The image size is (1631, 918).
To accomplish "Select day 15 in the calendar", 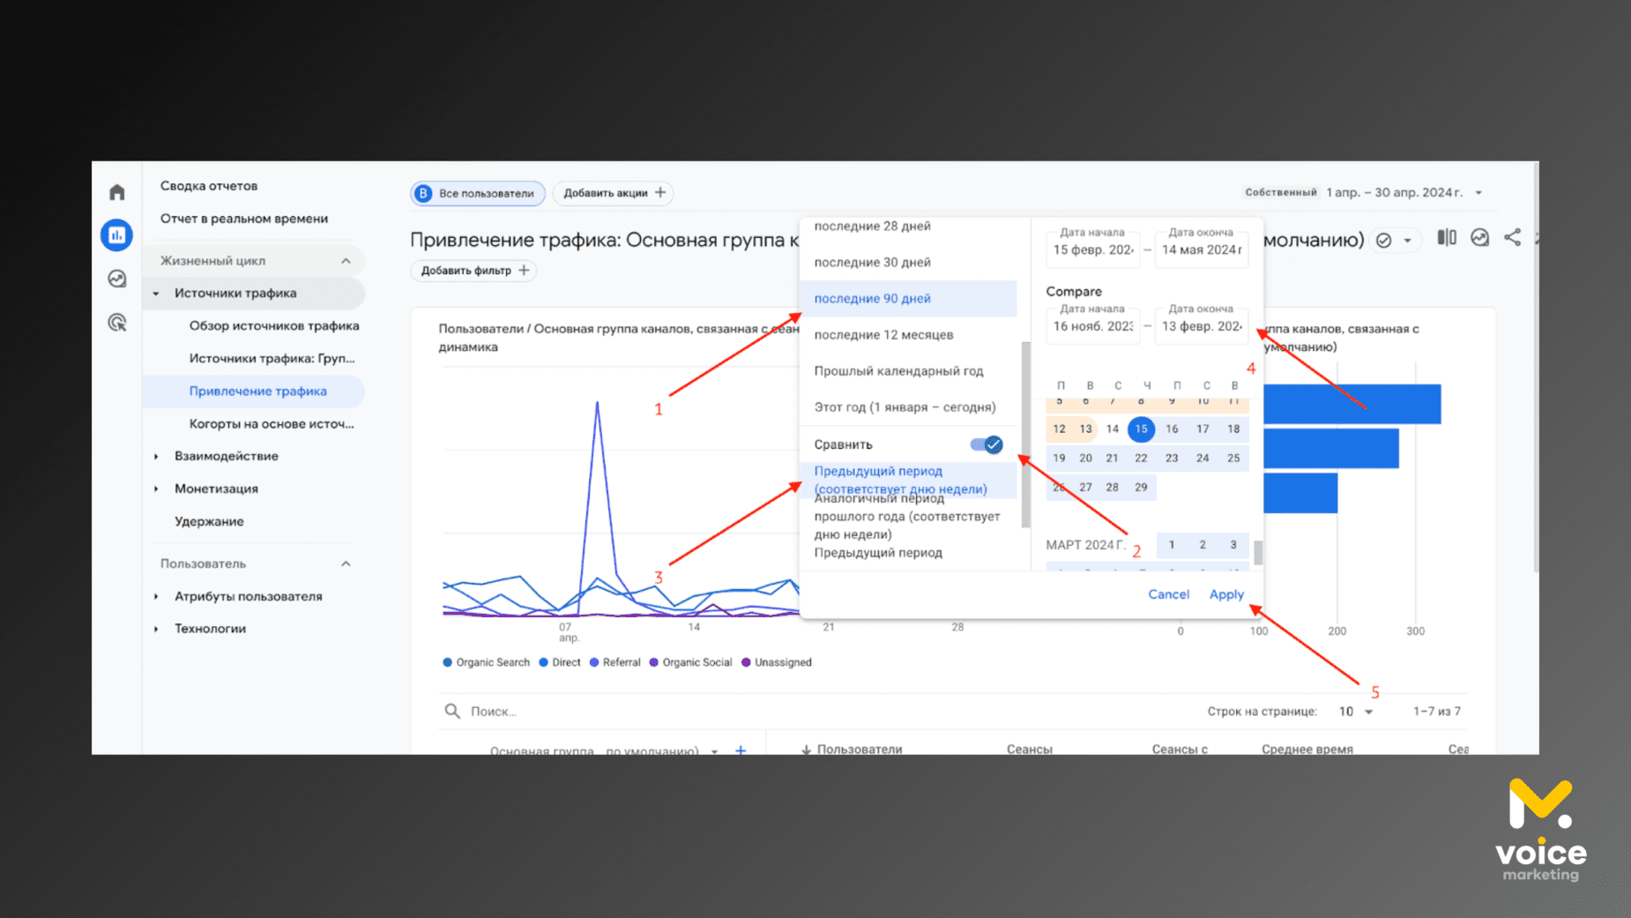I will [1141, 429].
